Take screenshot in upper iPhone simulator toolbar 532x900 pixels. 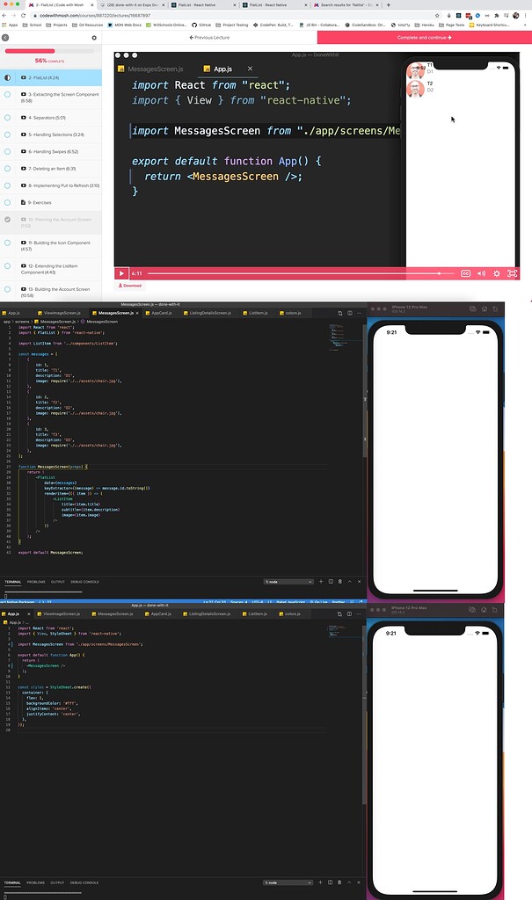tap(473, 308)
